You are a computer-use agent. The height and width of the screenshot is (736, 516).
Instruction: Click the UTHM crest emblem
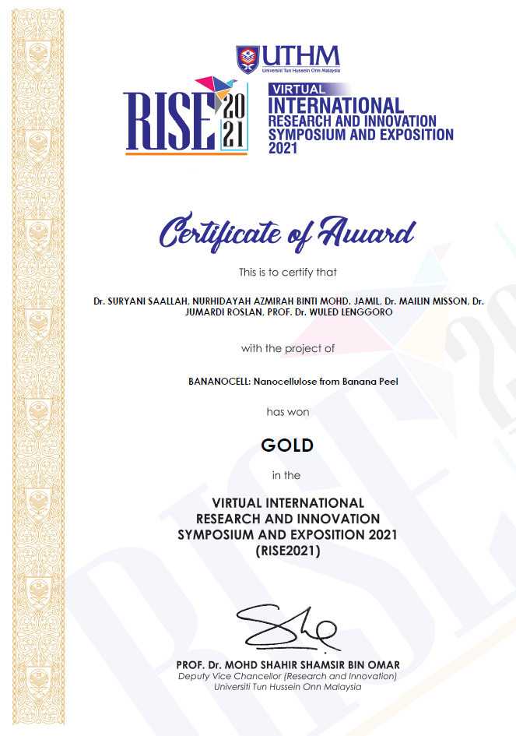pos(248,57)
